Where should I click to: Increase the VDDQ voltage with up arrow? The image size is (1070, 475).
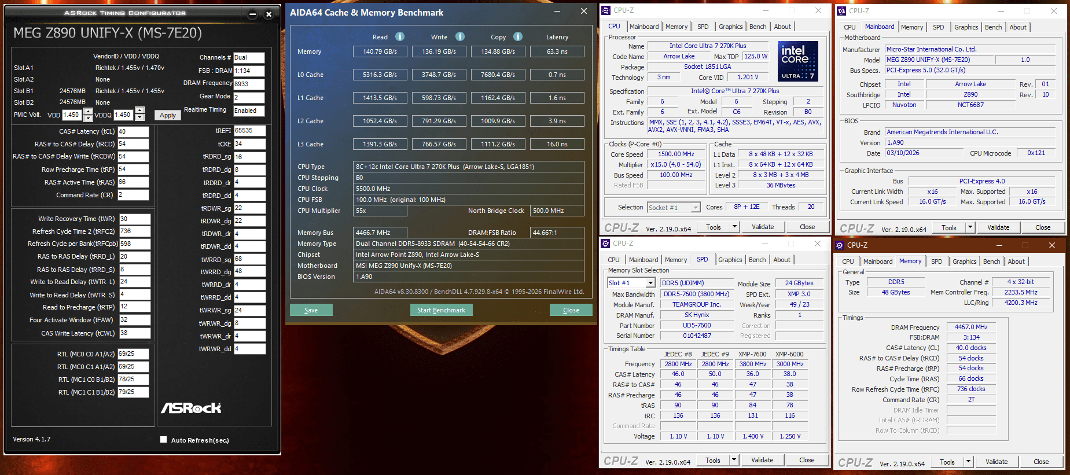pyautogui.click(x=139, y=110)
